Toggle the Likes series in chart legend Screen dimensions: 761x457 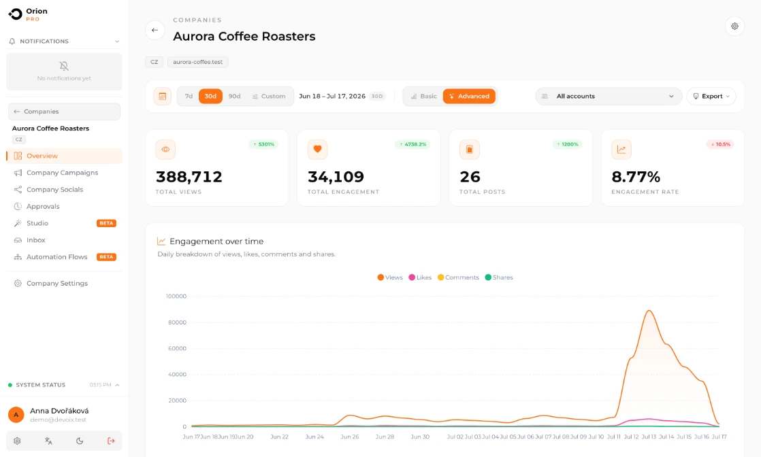tap(420, 277)
